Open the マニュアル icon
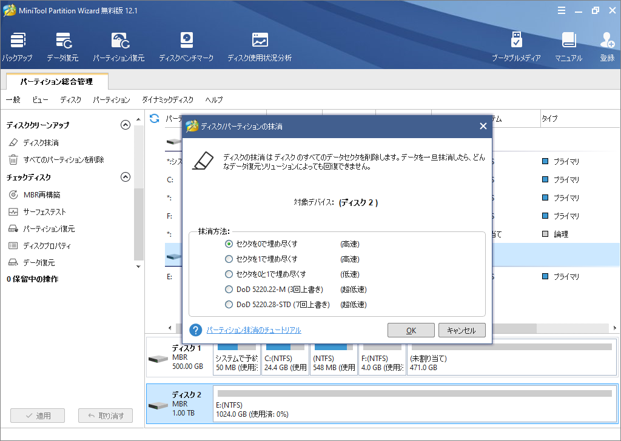 coord(568,47)
